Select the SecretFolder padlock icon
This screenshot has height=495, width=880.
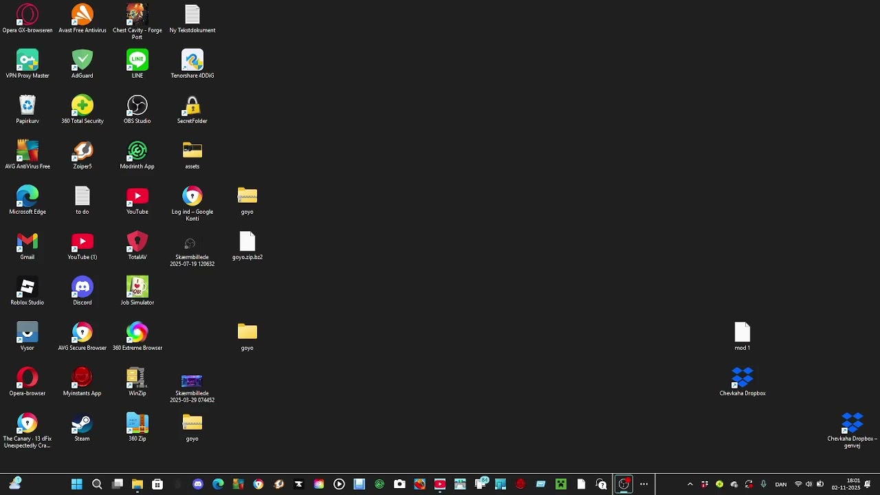(x=192, y=109)
